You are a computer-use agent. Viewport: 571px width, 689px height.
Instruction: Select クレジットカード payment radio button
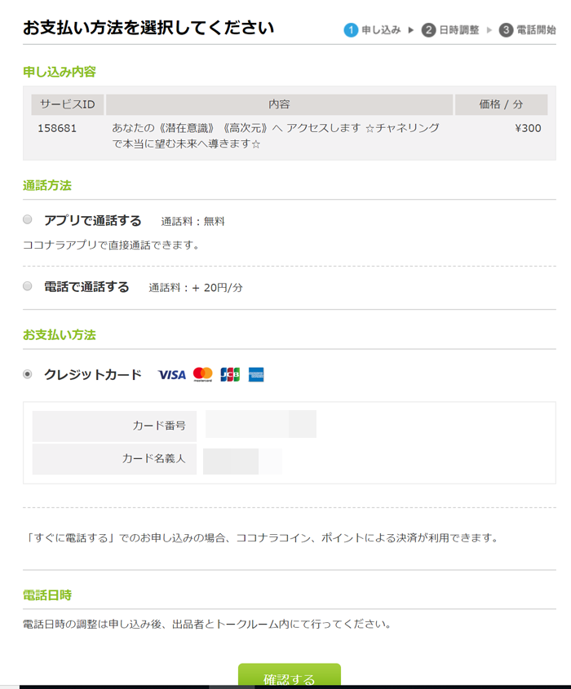(x=27, y=374)
